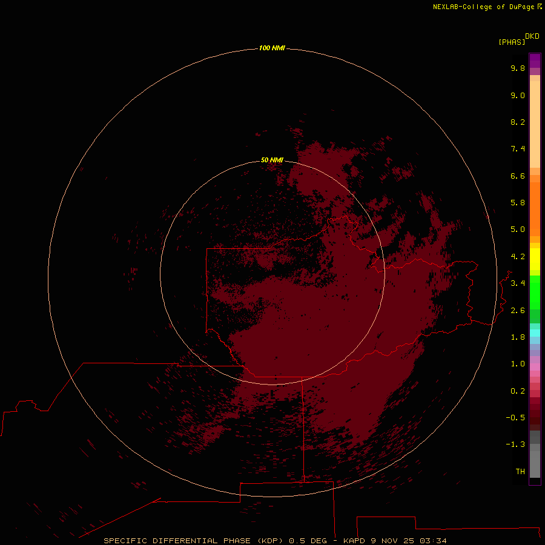The height and width of the screenshot is (545, 545).
Task: Click the 1.8 scale value
Action: [518, 337]
